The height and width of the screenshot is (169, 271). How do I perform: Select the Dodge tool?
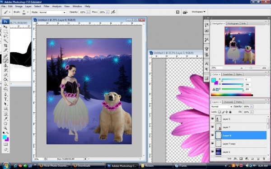point(5,89)
